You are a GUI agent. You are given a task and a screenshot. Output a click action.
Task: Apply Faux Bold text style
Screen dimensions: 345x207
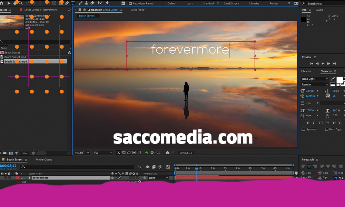point(308,123)
